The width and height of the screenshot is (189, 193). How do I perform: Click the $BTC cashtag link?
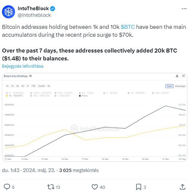128,27
